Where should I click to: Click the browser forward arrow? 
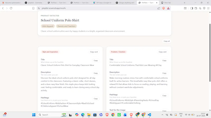7,8
